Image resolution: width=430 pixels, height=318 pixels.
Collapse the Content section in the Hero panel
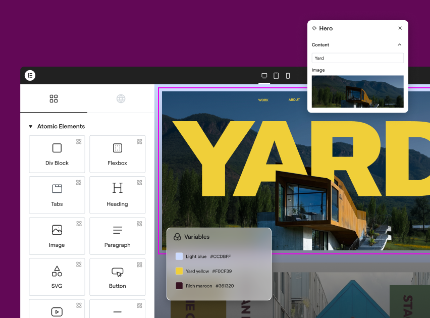point(399,44)
